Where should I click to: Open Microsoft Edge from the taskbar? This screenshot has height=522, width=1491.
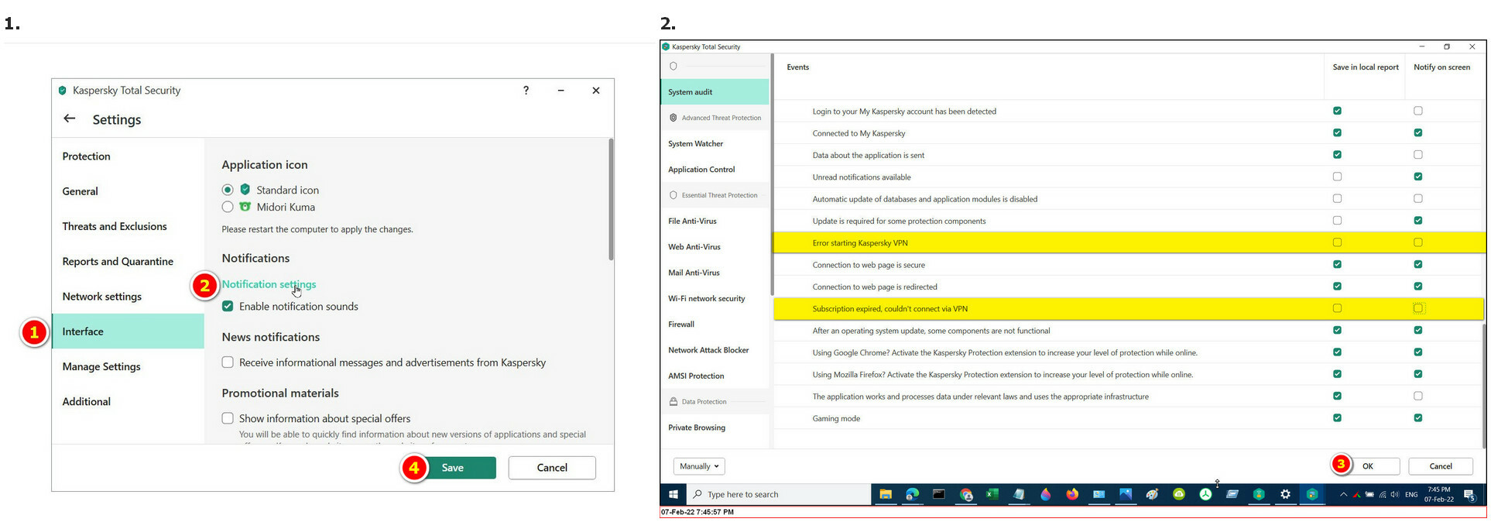coord(912,494)
